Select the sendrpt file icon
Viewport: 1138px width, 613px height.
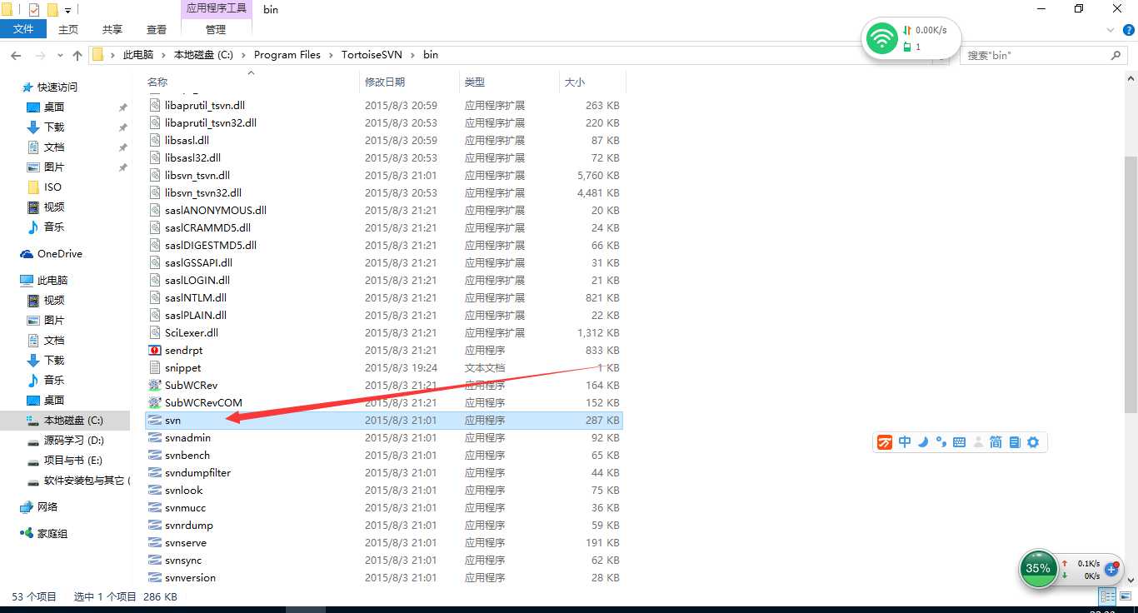[154, 351]
